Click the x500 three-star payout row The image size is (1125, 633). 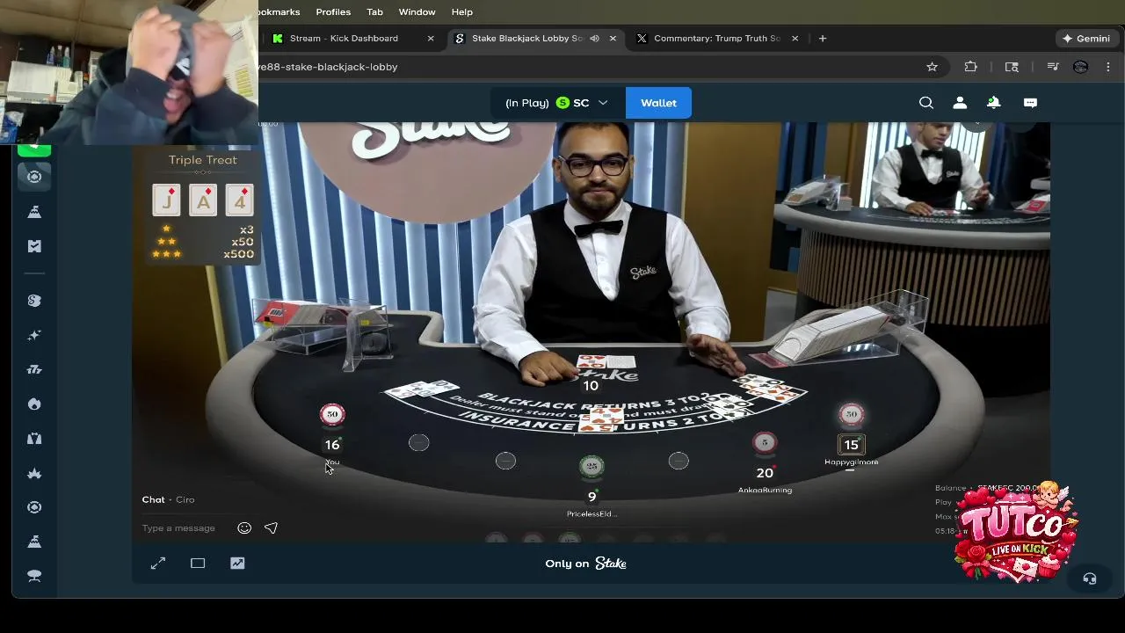click(x=203, y=254)
